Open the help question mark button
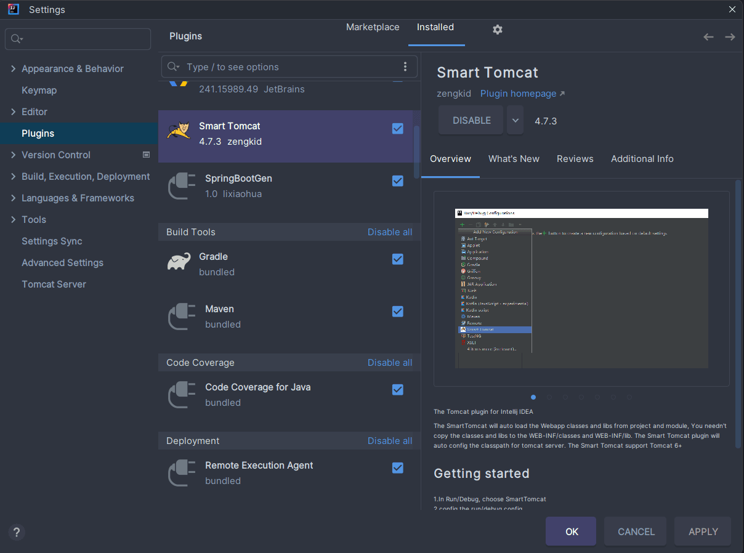Screen dimensions: 744x553 click(17, 532)
